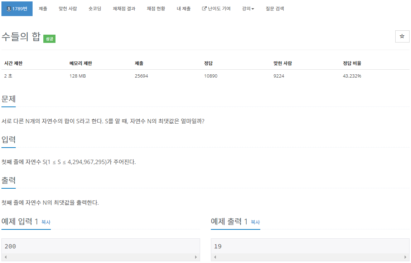Click the 예제 출력 1 heading
Image resolution: width=411 pixels, height=263 pixels.
click(x=229, y=222)
